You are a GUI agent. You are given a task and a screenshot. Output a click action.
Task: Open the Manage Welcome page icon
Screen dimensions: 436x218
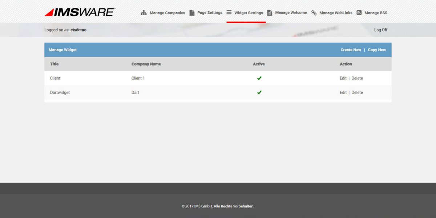tap(270, 12)
